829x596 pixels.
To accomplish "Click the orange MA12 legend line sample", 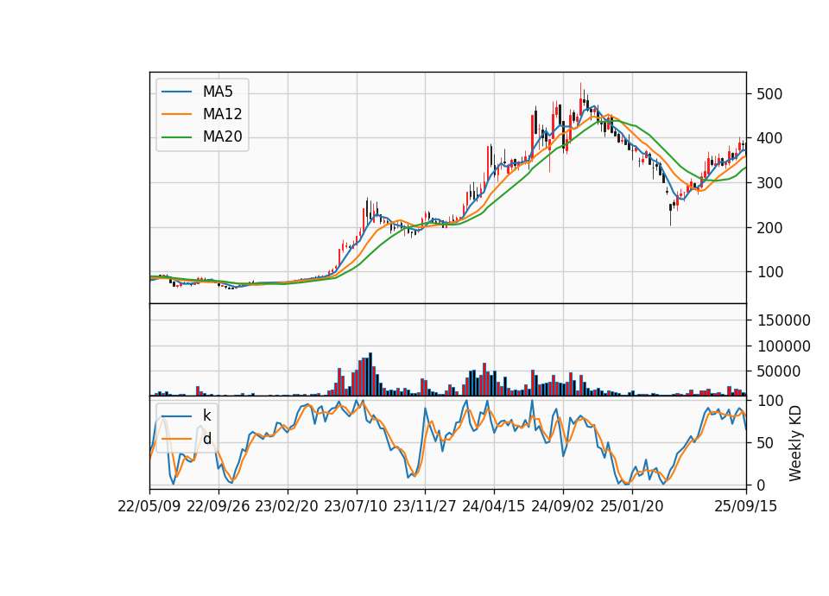I will click(176, 114).
